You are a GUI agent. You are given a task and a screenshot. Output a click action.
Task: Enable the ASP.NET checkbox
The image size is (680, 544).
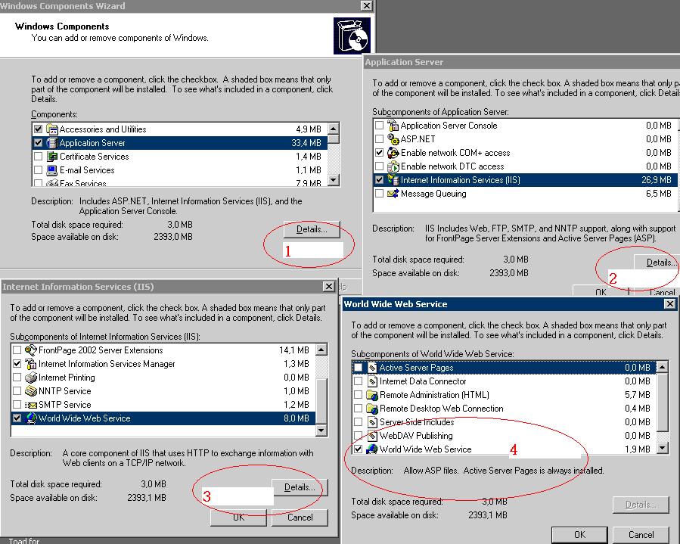pos(380,138)
